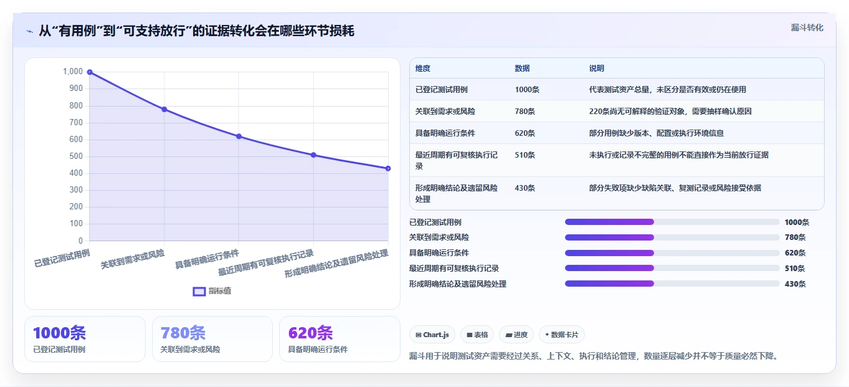Image resolution: width=849 pixels, height=387 pixels.
Task: Open the 780条 关联到需求或风险 stat card
Action: tap(212, 339)
